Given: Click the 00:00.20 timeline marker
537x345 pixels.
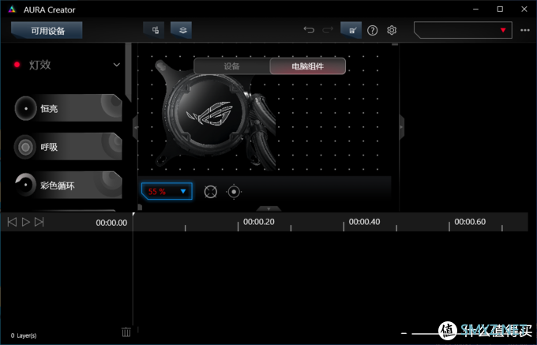Looking at the screenshot, I should pos(259,222).
